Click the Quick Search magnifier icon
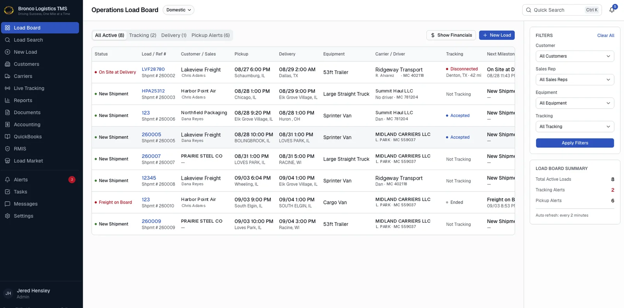 (x=528, y=10)
